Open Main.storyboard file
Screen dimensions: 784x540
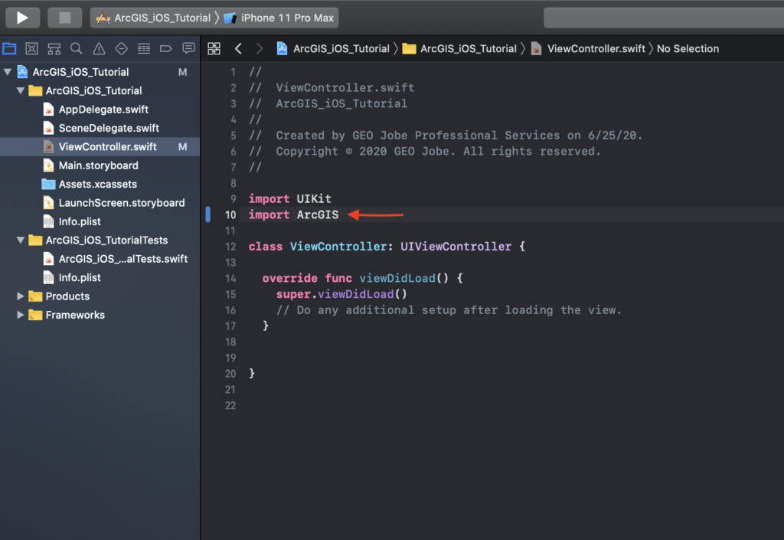[98, 165]
